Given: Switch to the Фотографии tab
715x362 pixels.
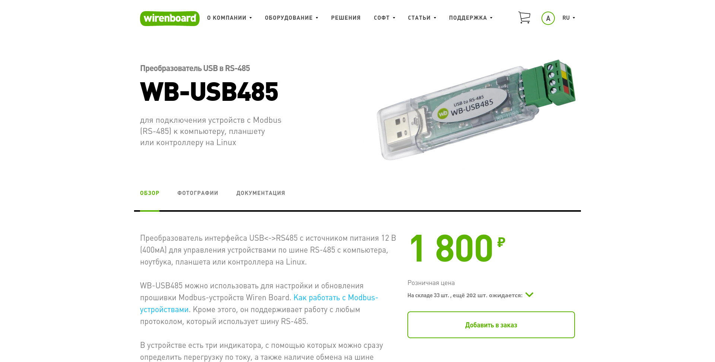Looking at the screenshot, I should (198, 193).
